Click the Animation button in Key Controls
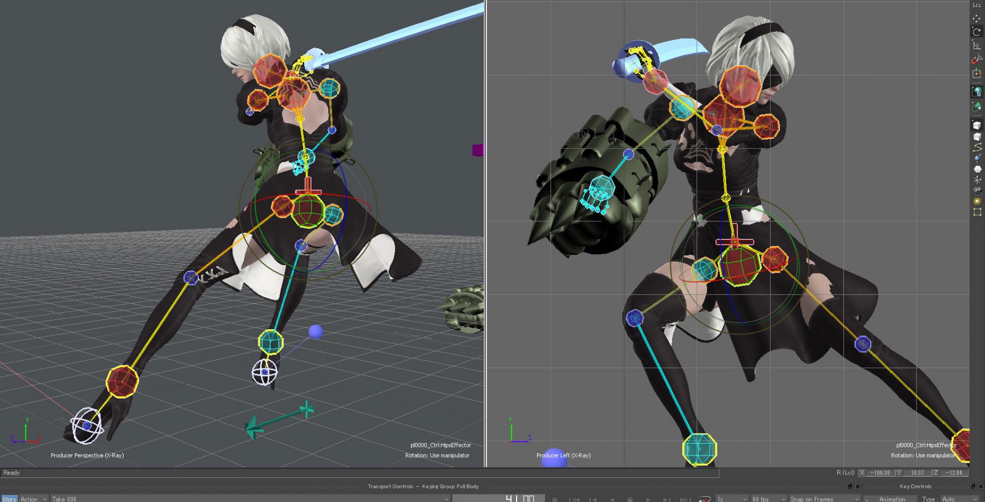The image size is (985, 502). [x=891, y=499]
